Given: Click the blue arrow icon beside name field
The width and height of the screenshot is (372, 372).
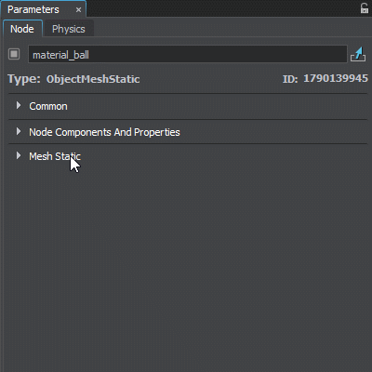Looking at the screenshot, I should pos(358,54).
